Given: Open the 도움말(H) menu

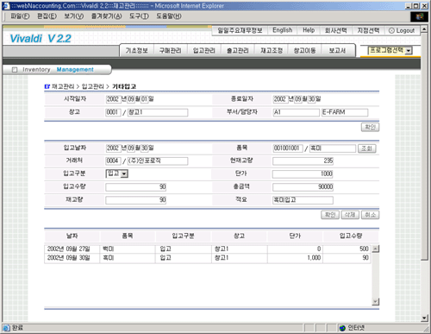Looking at the screenshot, I should 169,16.
